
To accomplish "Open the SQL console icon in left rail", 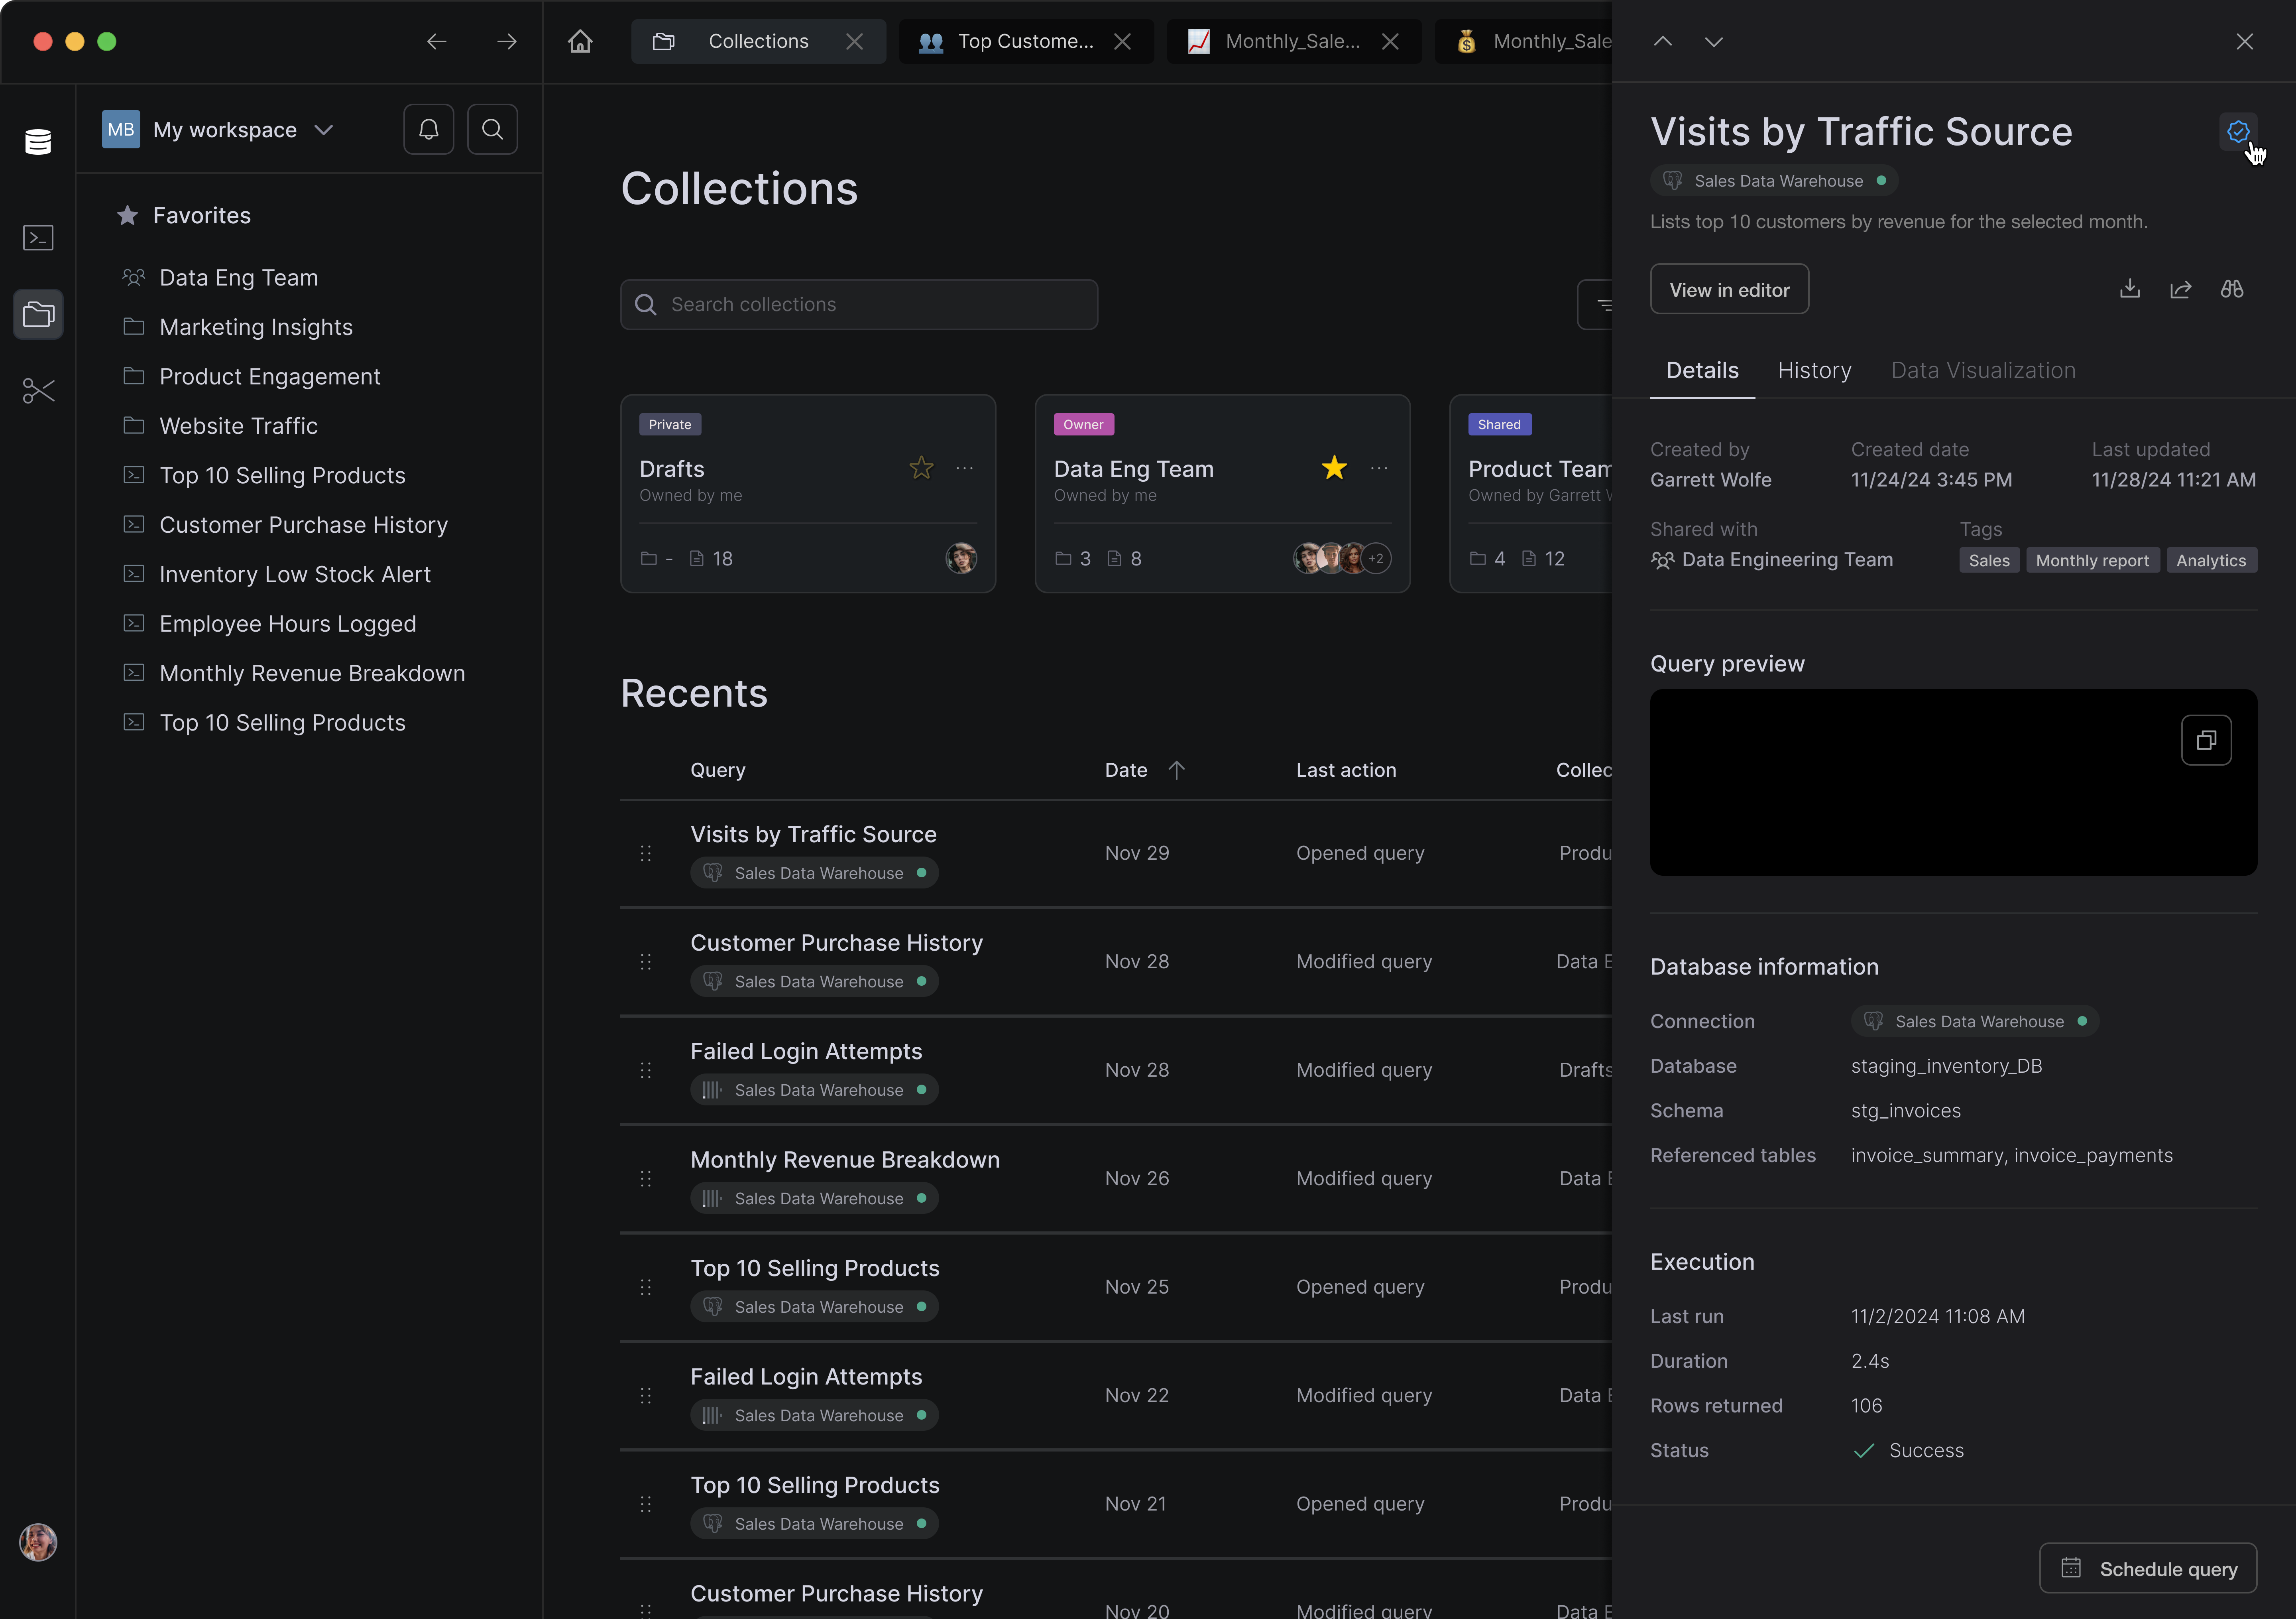I will (38, 237).
